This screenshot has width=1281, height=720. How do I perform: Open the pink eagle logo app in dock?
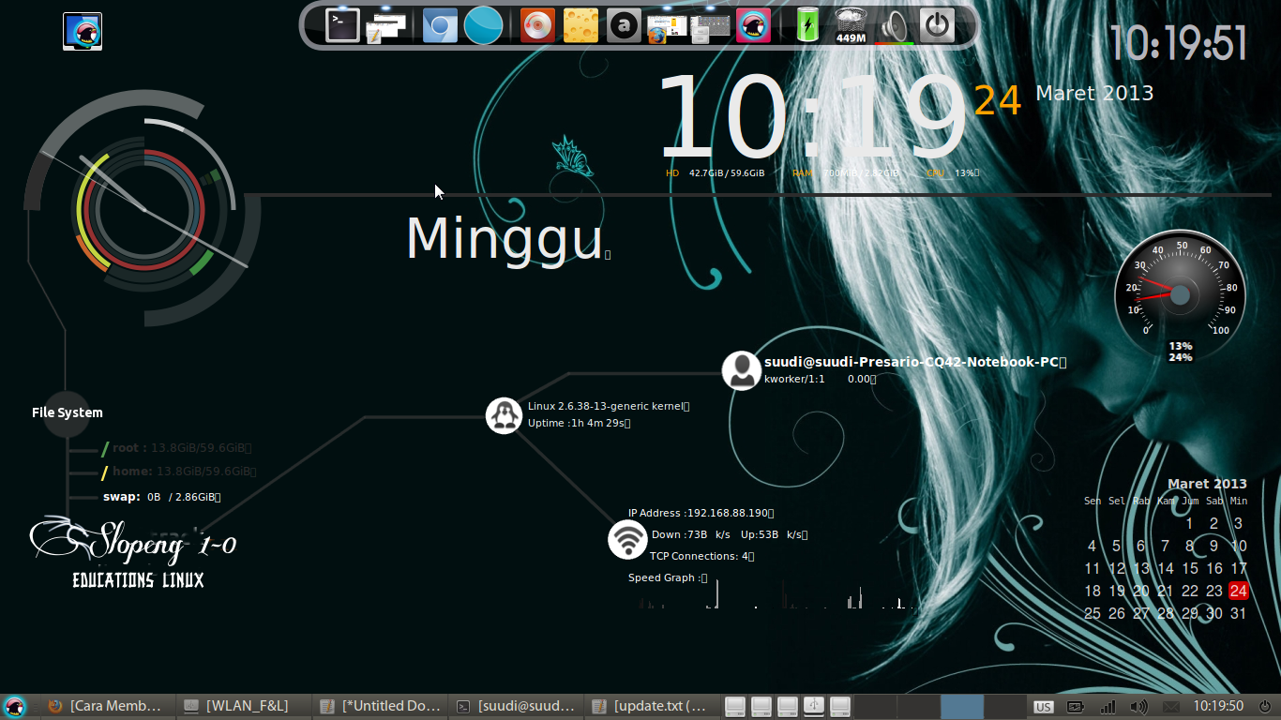753,25
